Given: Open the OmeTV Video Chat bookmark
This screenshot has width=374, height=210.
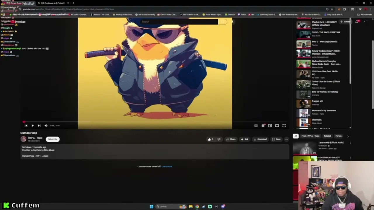Looking at the screenshot, I should (167, 15).
